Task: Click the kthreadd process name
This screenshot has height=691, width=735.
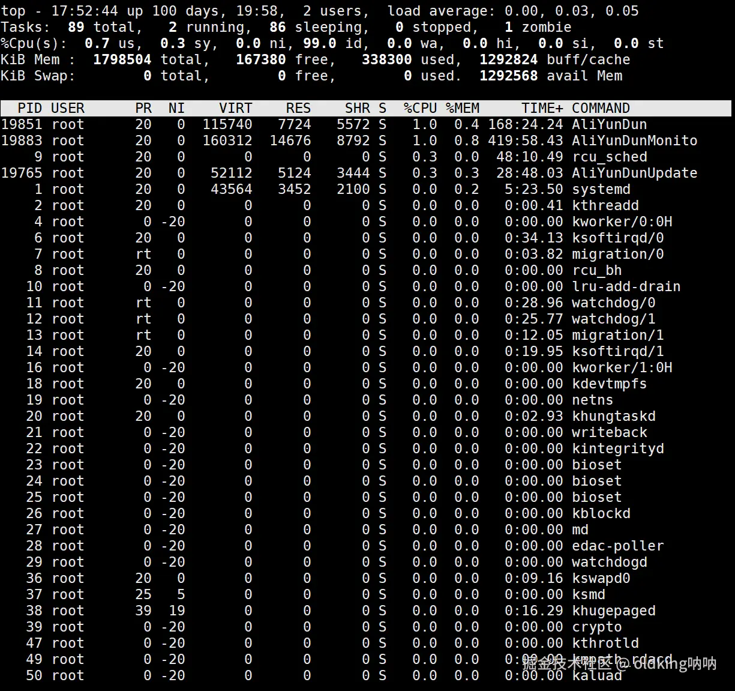Action: pos(605,205)
